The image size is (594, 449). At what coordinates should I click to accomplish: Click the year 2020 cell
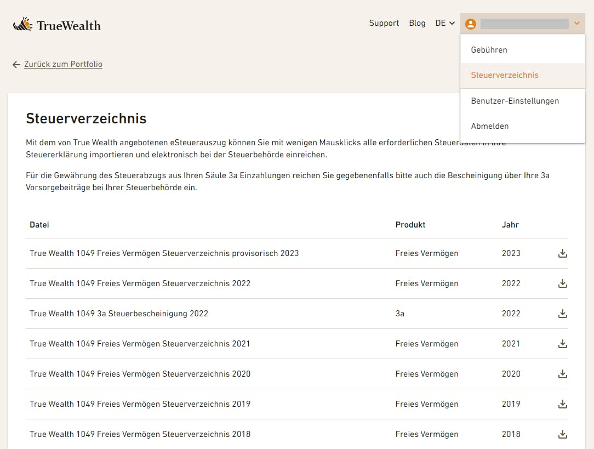(x=511, y=374)
